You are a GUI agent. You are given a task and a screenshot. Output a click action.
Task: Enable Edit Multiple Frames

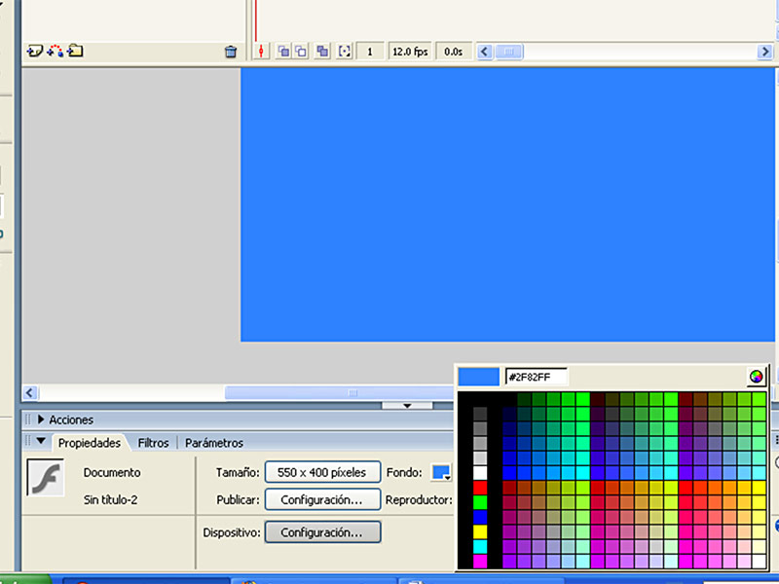pos(321,50)
